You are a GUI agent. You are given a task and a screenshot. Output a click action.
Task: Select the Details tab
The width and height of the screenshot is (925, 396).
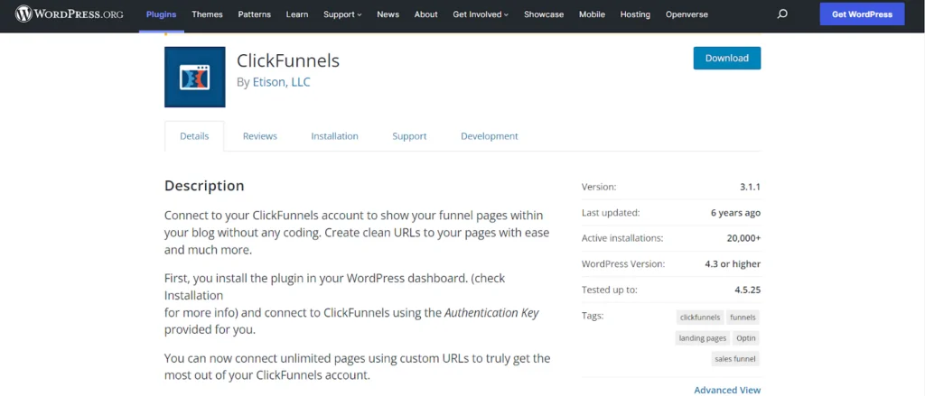point(194,136)
